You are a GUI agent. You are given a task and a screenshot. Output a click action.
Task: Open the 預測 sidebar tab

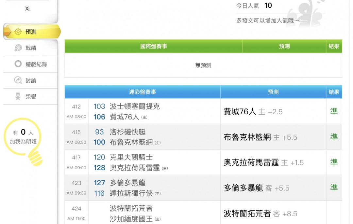click(32, 32)
